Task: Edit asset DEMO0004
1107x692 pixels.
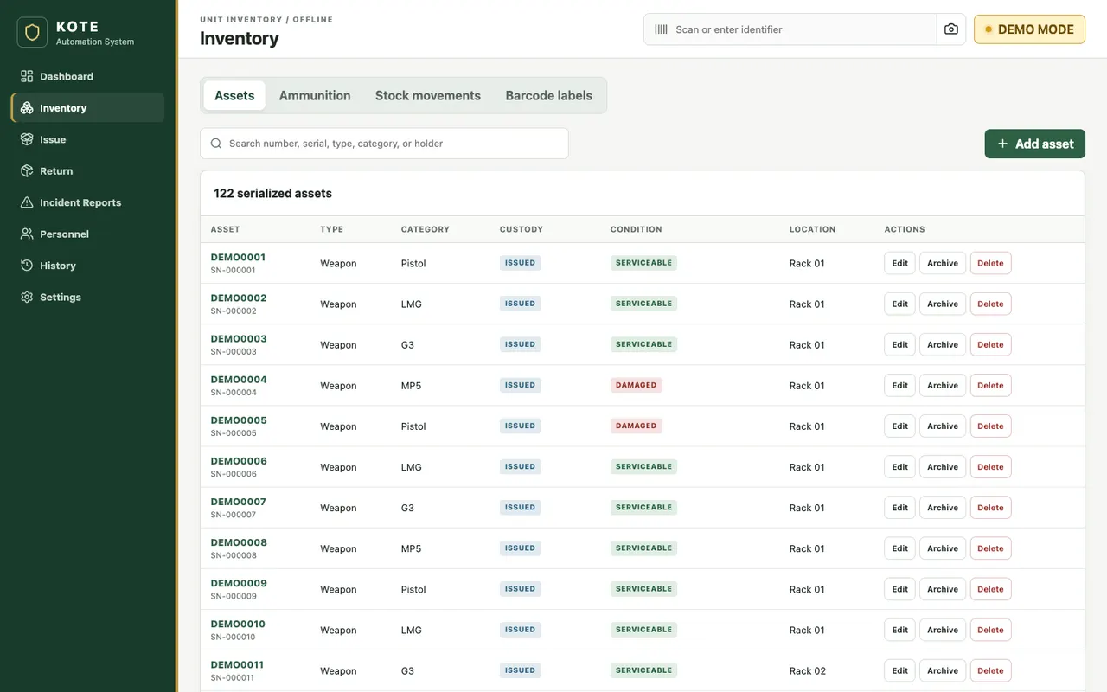Action: (899, 385)
